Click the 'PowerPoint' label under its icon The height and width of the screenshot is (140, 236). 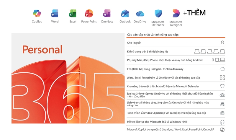[x=89, y=22]
